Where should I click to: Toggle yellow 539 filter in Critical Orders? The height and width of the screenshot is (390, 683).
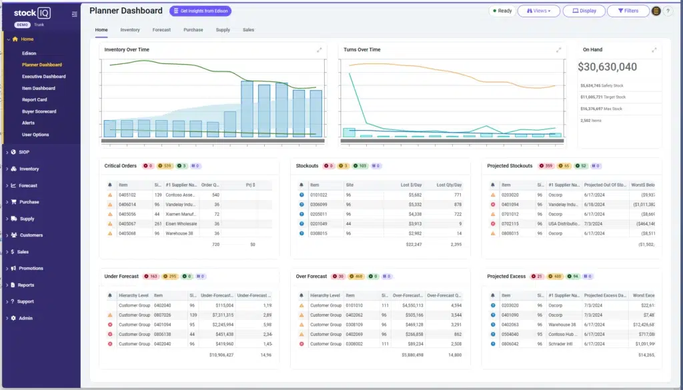pyautogui.click(x=165, y=166)
